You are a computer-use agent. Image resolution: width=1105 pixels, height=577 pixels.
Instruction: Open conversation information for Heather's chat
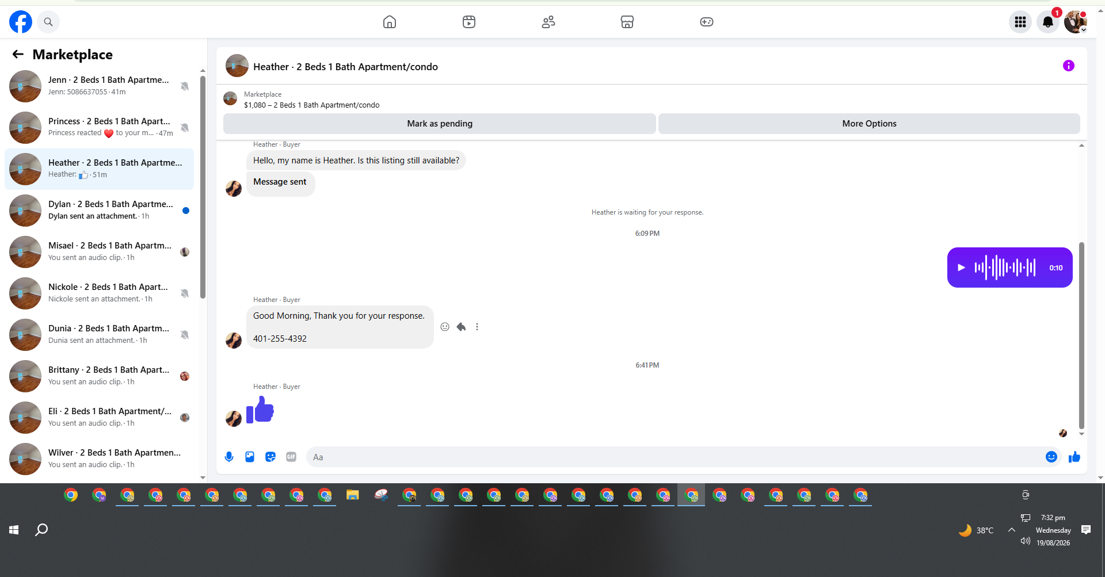1069,66
